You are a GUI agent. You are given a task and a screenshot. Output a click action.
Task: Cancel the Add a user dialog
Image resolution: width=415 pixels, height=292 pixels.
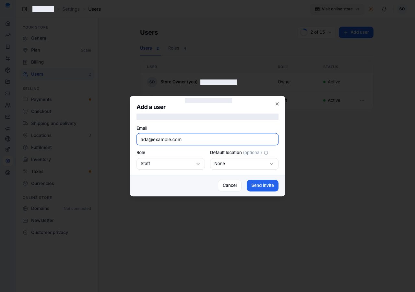(230, 186)
